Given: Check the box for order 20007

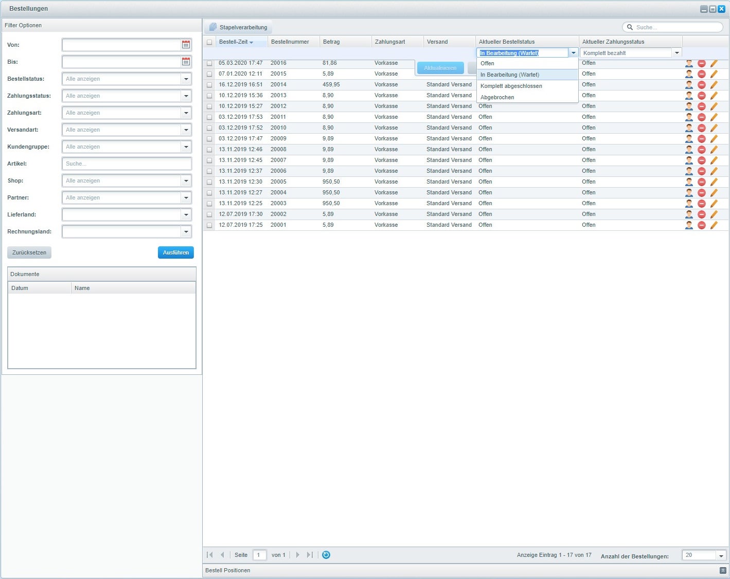Looking at the screenshot, I should click(209, 160).
